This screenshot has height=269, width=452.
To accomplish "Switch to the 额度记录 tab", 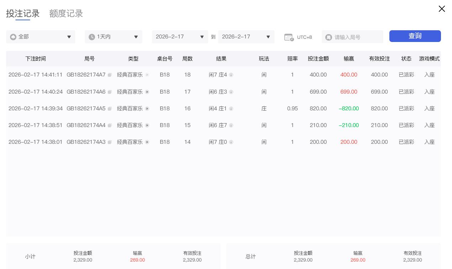I will click(66, 14).
